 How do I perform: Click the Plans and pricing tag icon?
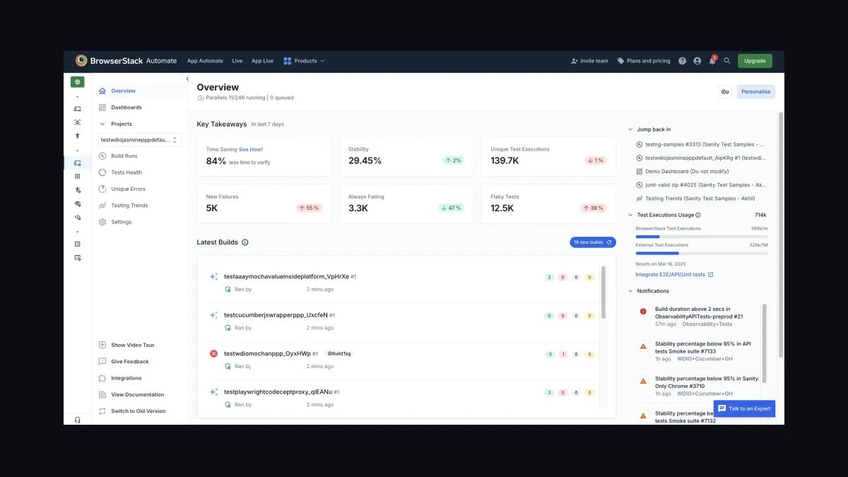tap(620, 61)
